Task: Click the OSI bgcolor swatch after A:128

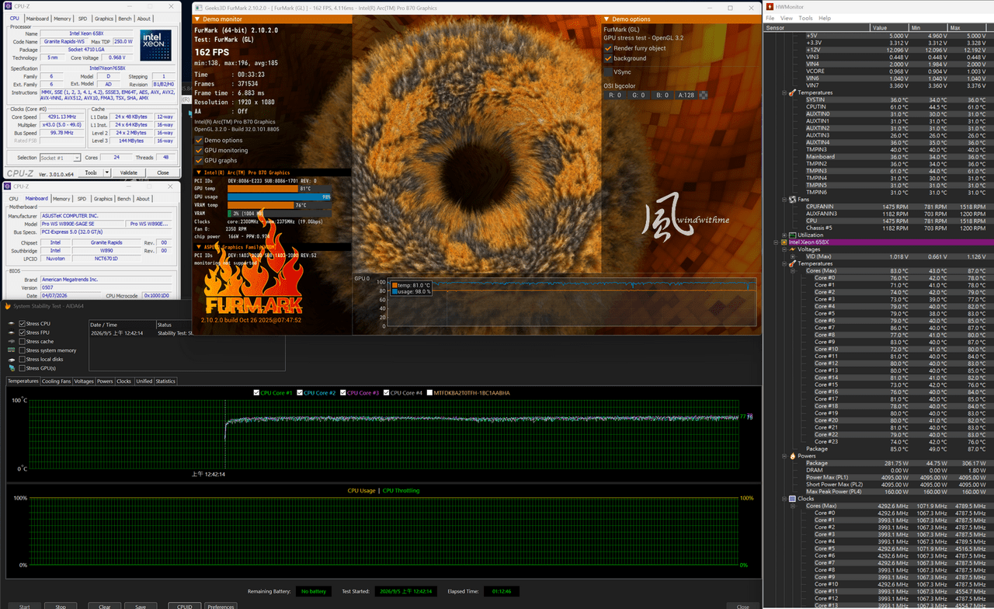Action: tap(704, 95)
